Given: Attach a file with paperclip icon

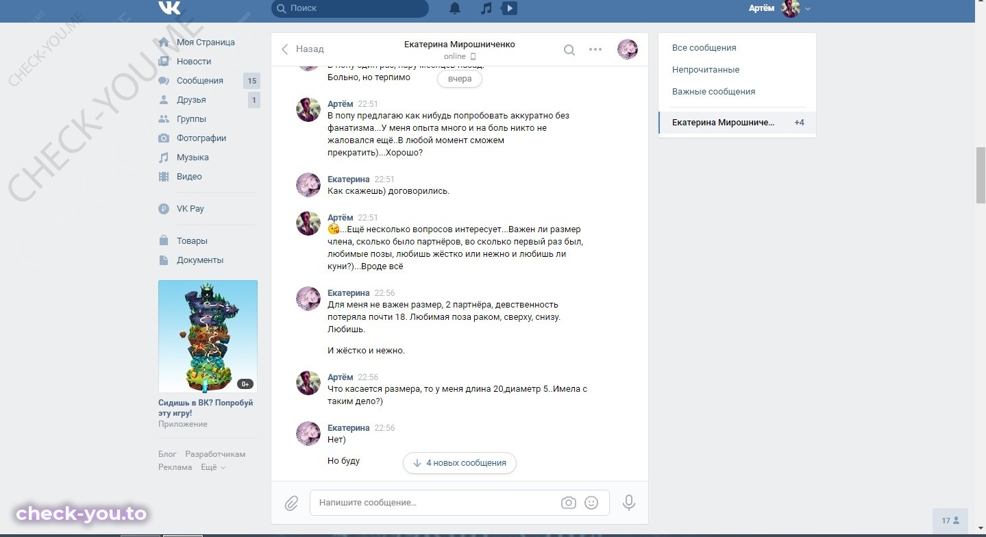Looking at the screenshot, I should 291,503.
